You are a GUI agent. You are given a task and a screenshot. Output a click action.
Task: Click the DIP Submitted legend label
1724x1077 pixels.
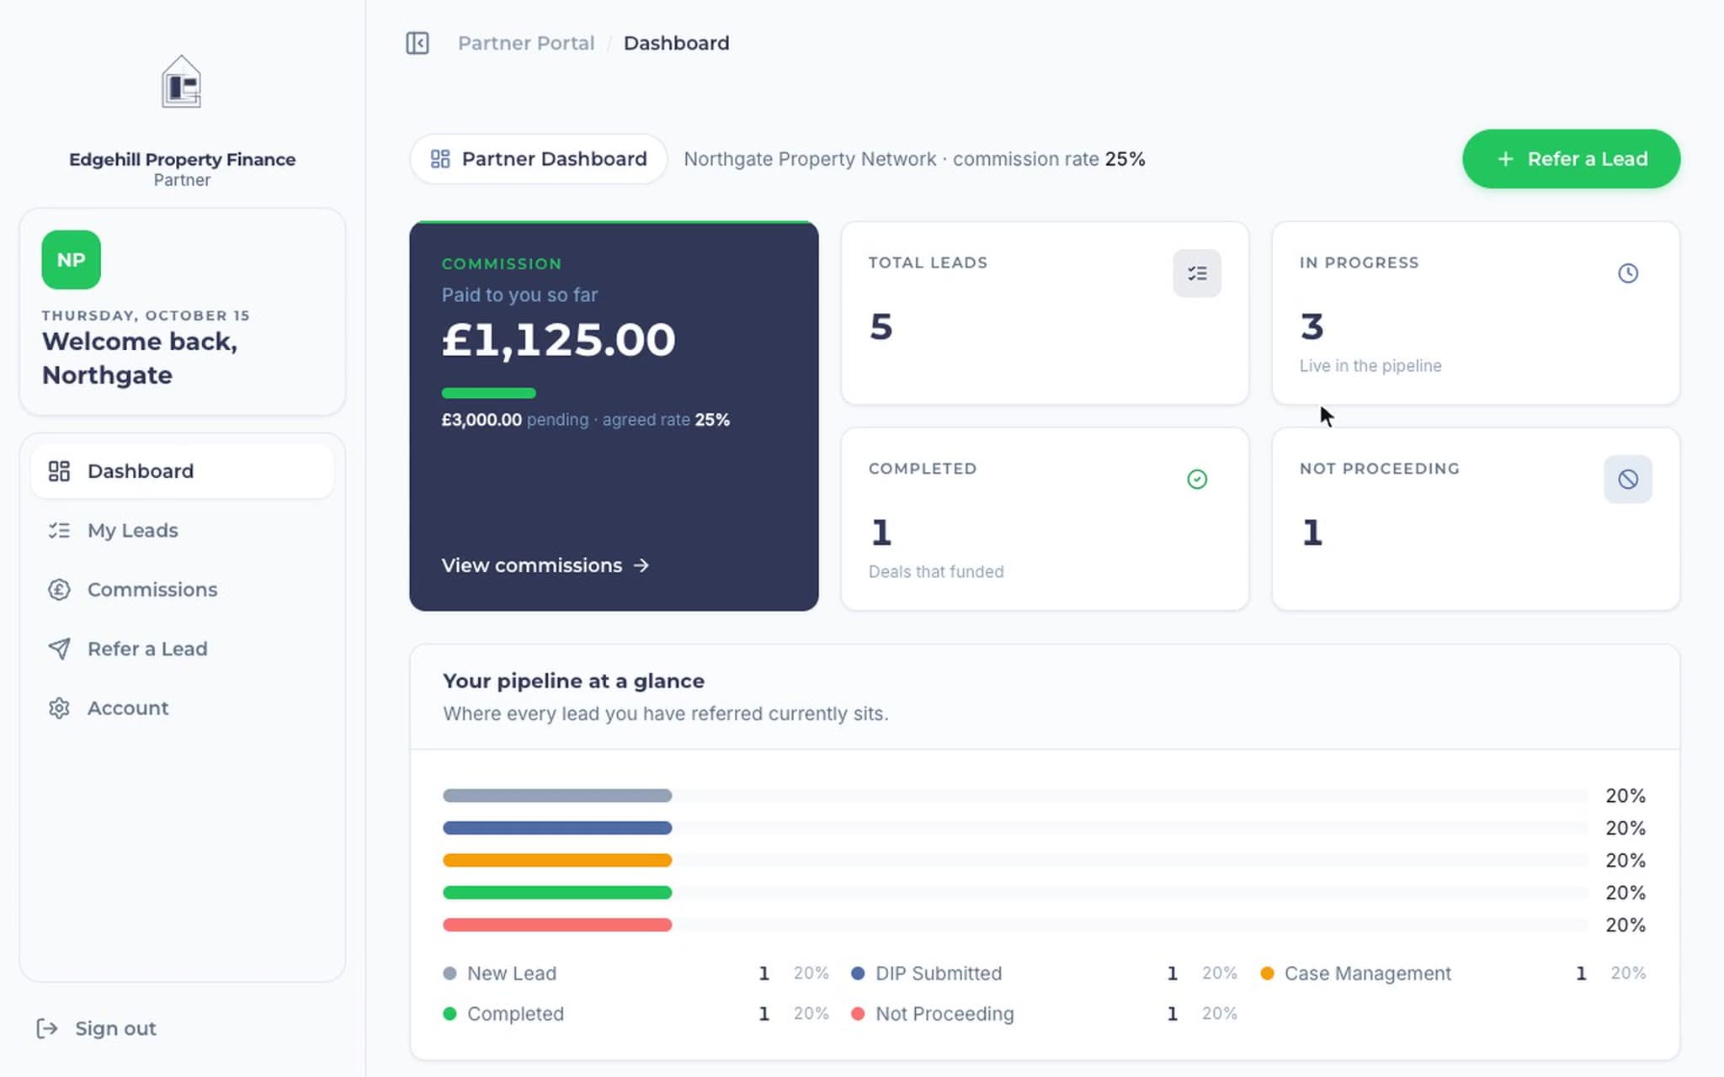(939, 974)
